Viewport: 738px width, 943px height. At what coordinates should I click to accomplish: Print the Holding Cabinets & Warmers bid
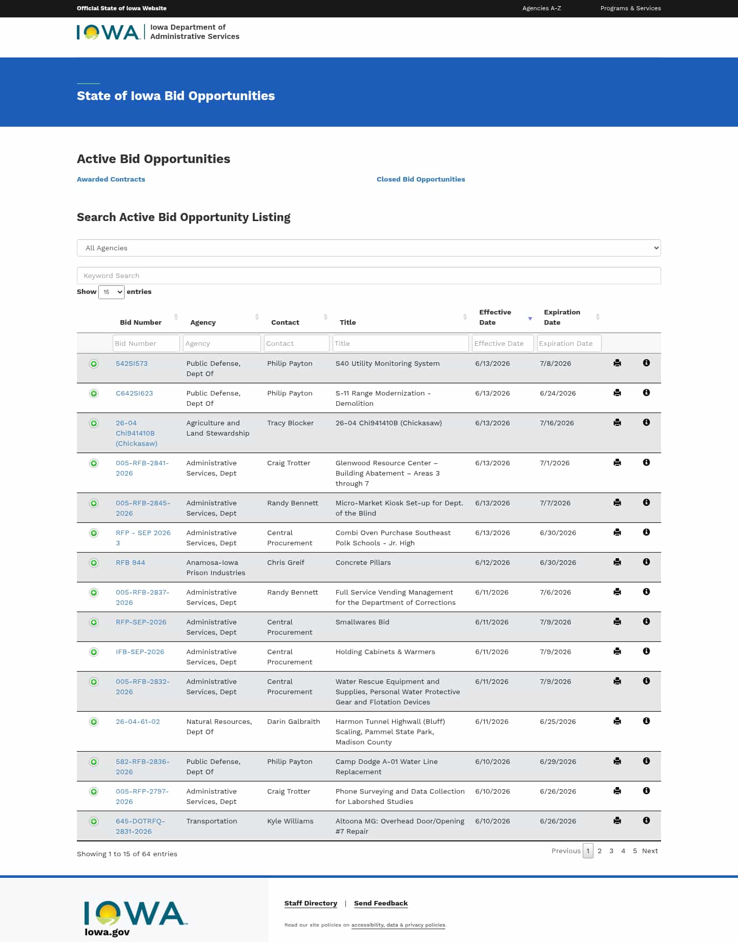pyautogui.click(x=617, y=652)
